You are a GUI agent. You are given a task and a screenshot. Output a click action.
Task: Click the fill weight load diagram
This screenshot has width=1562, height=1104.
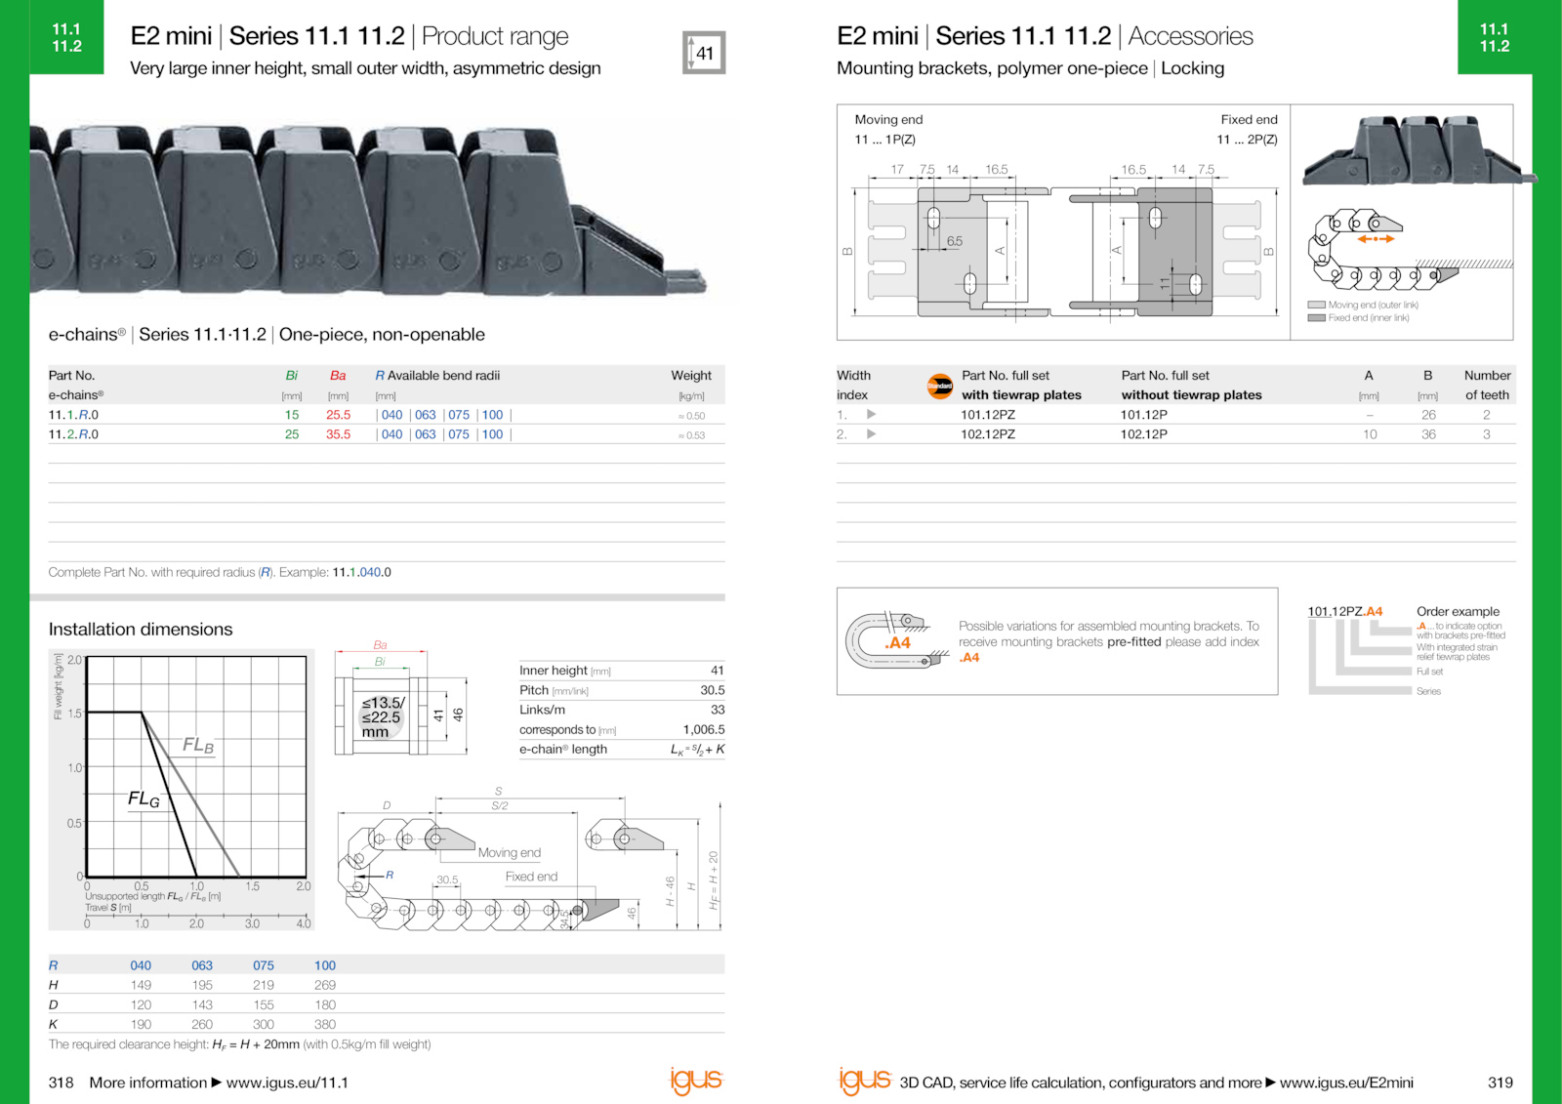[x=182, y=790]
